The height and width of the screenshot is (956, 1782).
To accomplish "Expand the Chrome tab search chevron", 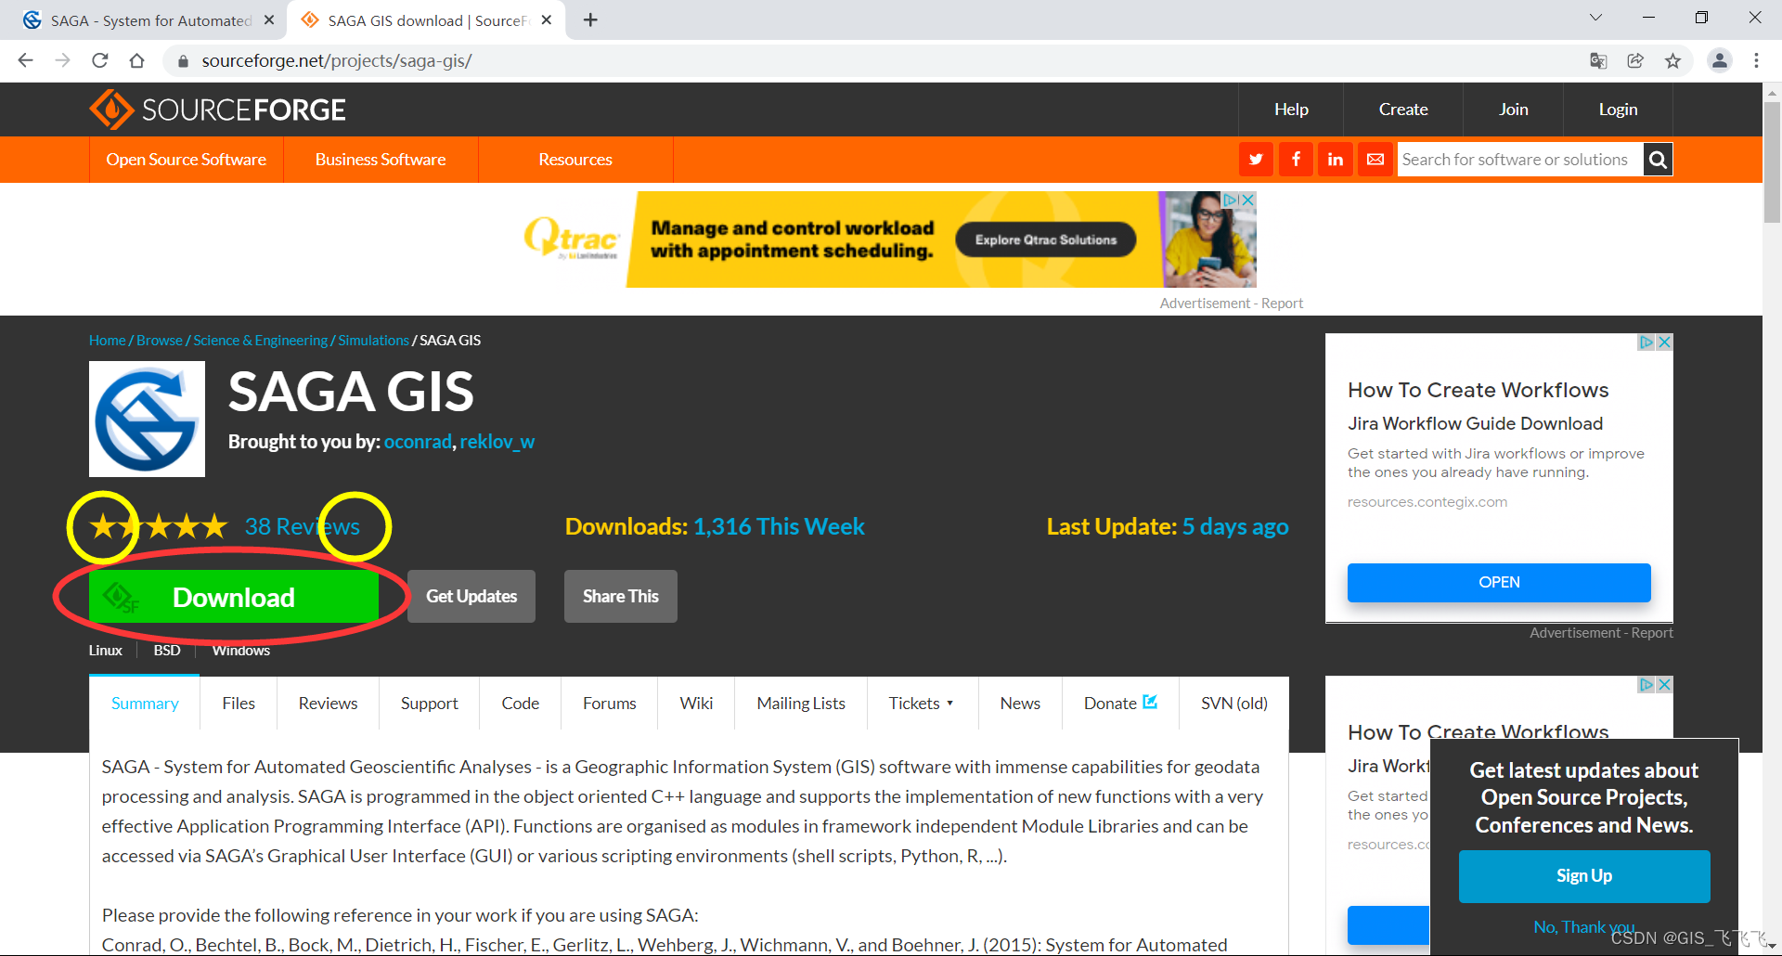I will pos(1595,18).
